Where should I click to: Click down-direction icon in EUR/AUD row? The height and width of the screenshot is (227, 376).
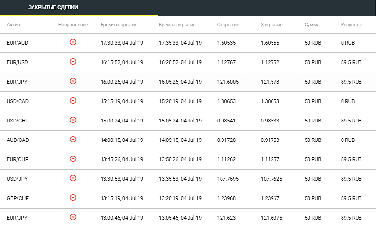(73, 42)
